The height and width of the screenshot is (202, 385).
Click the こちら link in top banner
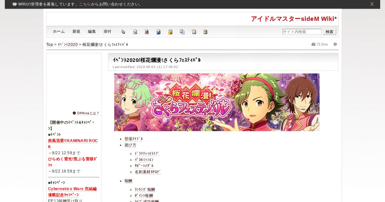[85, 4]
